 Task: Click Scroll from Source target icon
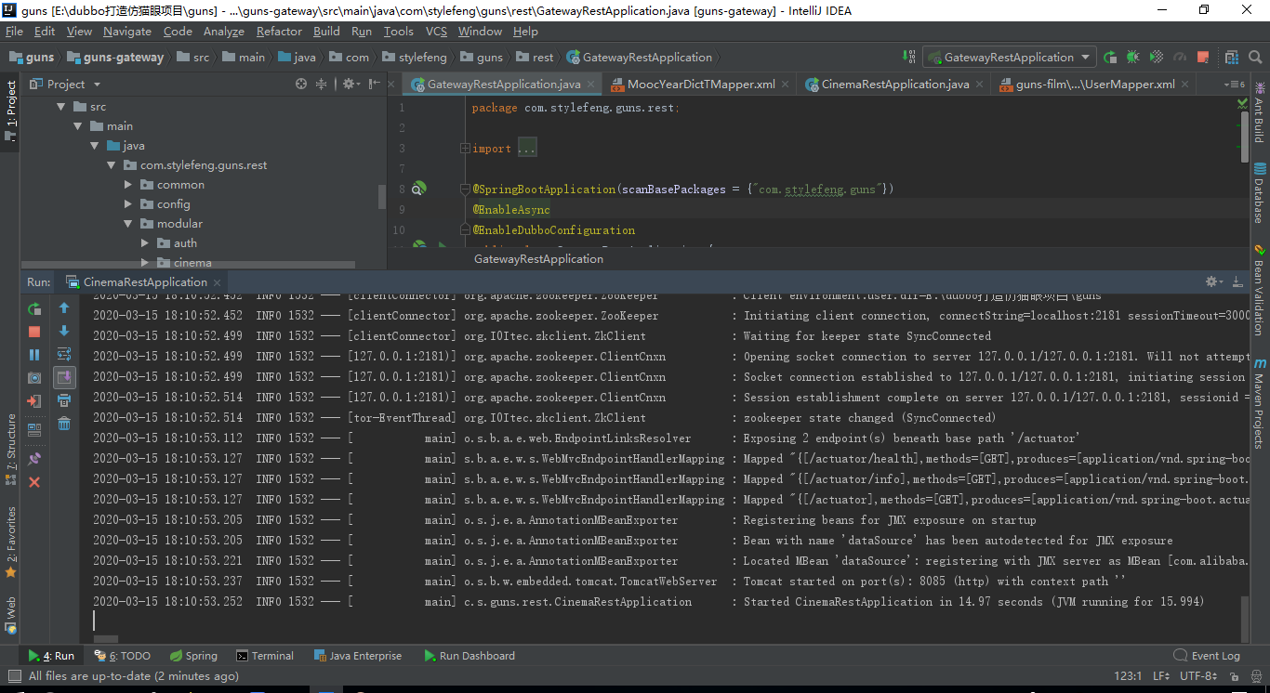(301, 84)
